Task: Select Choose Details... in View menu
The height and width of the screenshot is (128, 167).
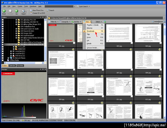Action: click(92, 48)
